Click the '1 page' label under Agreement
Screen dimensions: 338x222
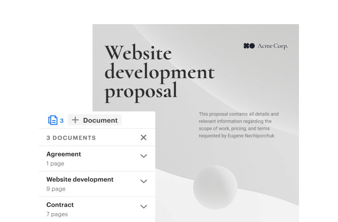click(55, 164)
